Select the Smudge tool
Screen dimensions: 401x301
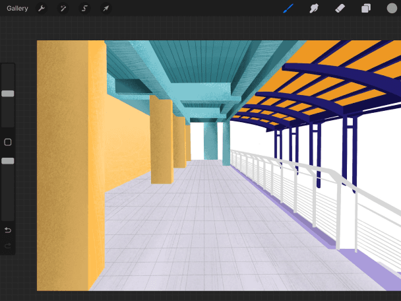tap(315, 9)
